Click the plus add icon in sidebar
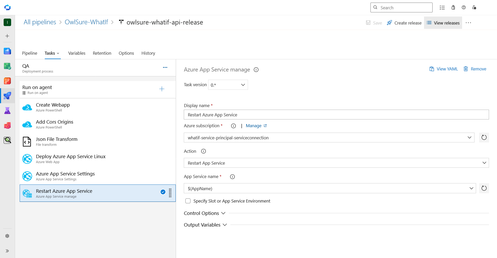Image resolution: width=497 pixels, height=258 pixels. point(7,36)
